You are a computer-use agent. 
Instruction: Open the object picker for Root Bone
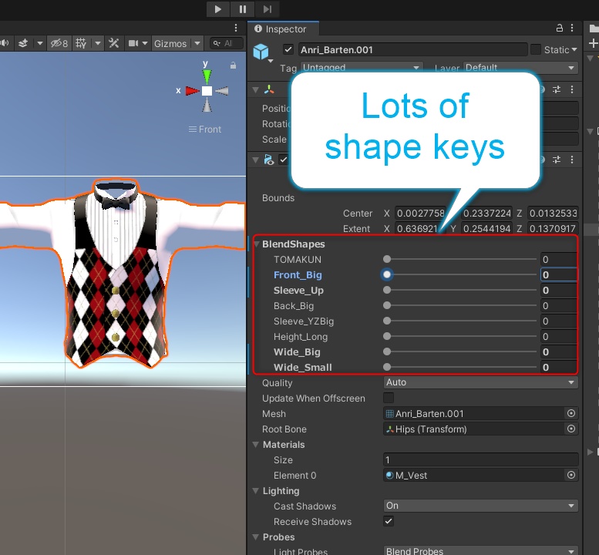[571, 429]
